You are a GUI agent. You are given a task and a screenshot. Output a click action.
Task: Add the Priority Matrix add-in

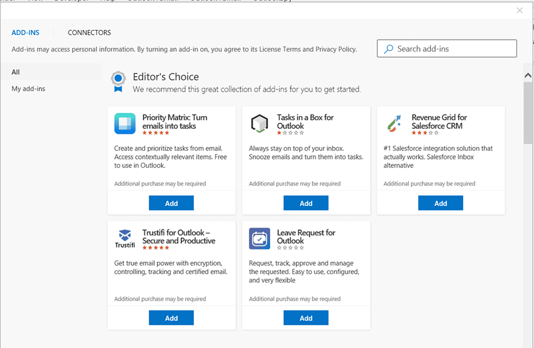pos(171,203)
